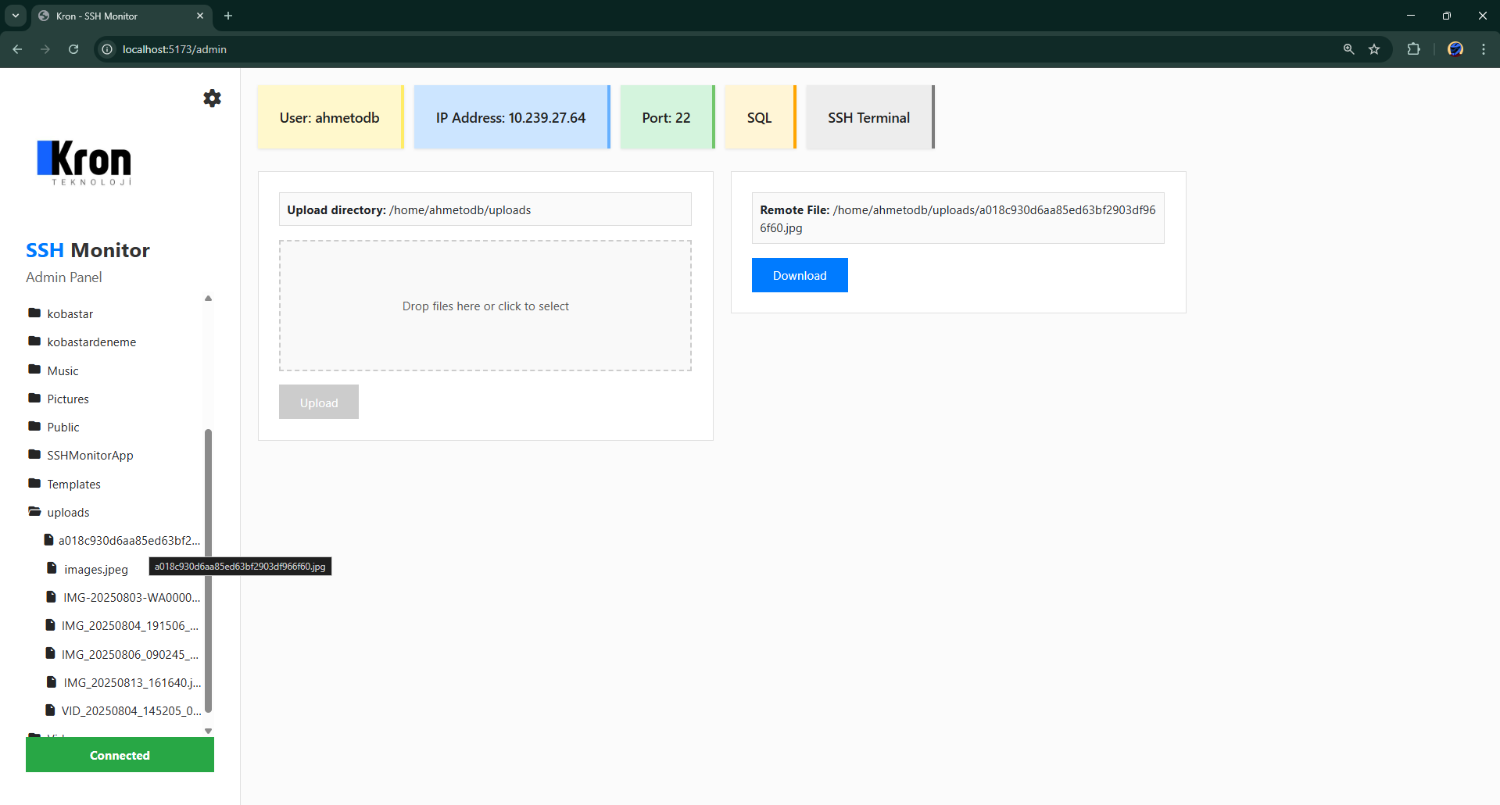Screen dimensions: 1500x805
Task: Open site information via the address bar icon
Action: 106,49
